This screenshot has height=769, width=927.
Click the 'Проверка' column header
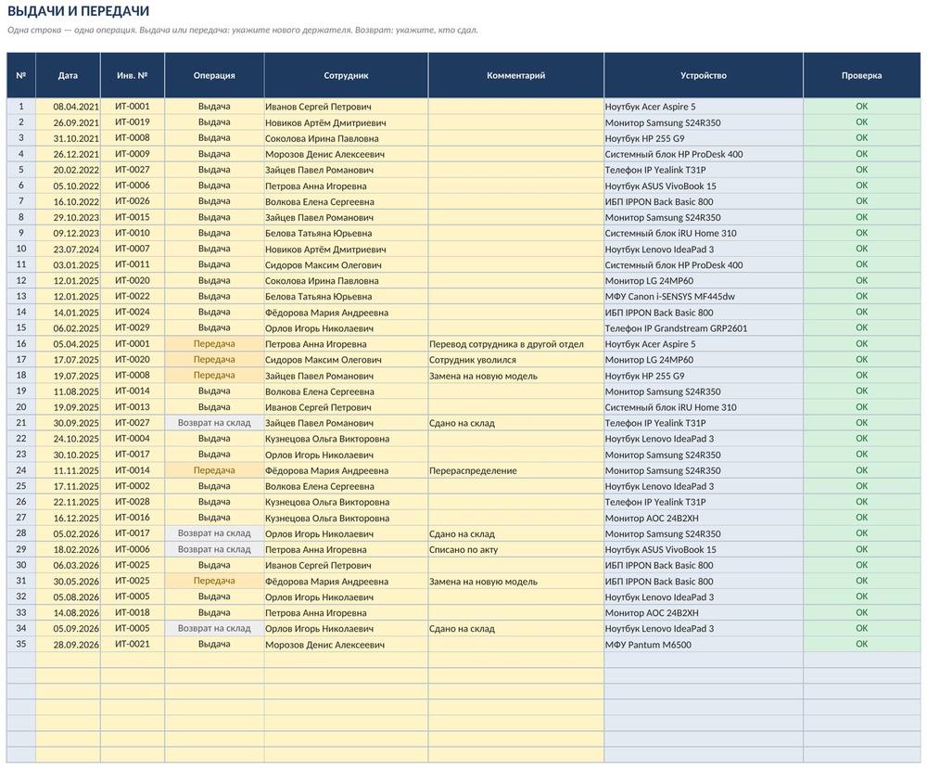(861, 75)
